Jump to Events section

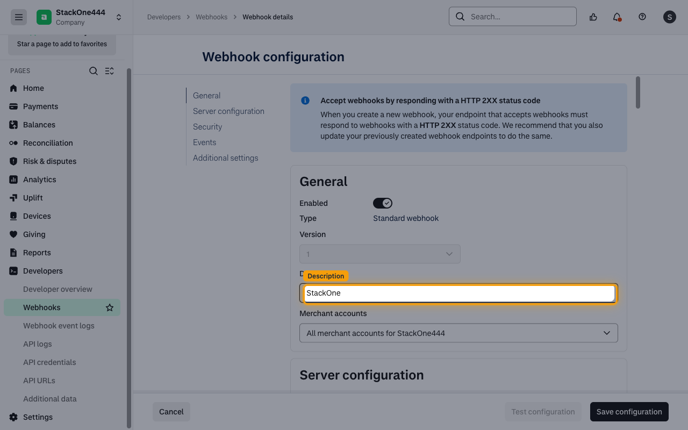(x=204, y=142)
